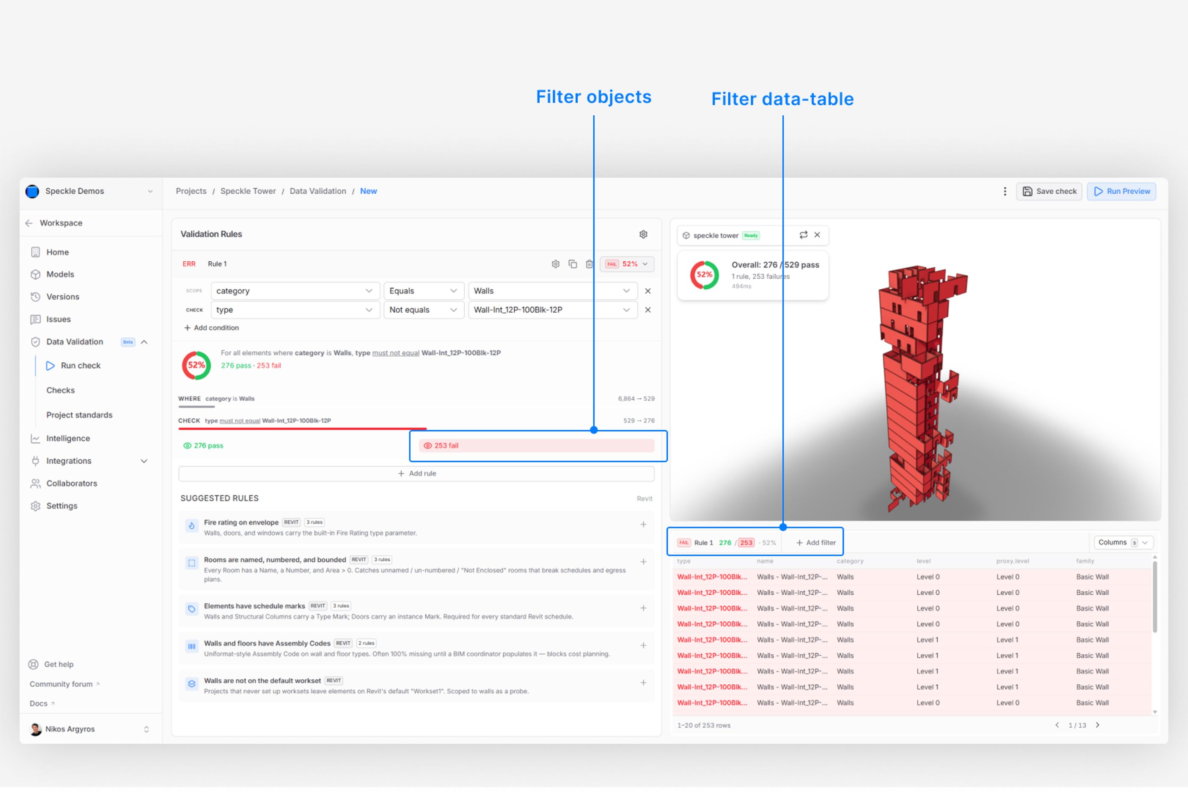The height and width of the screenshot is (792, 1188).
Task: Select Checks under Data Validation
Action: (61, 390)
